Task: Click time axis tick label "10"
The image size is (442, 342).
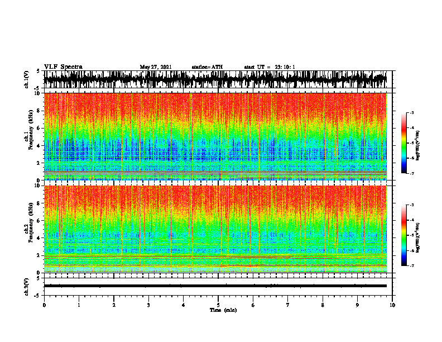Action: point(392,305)
